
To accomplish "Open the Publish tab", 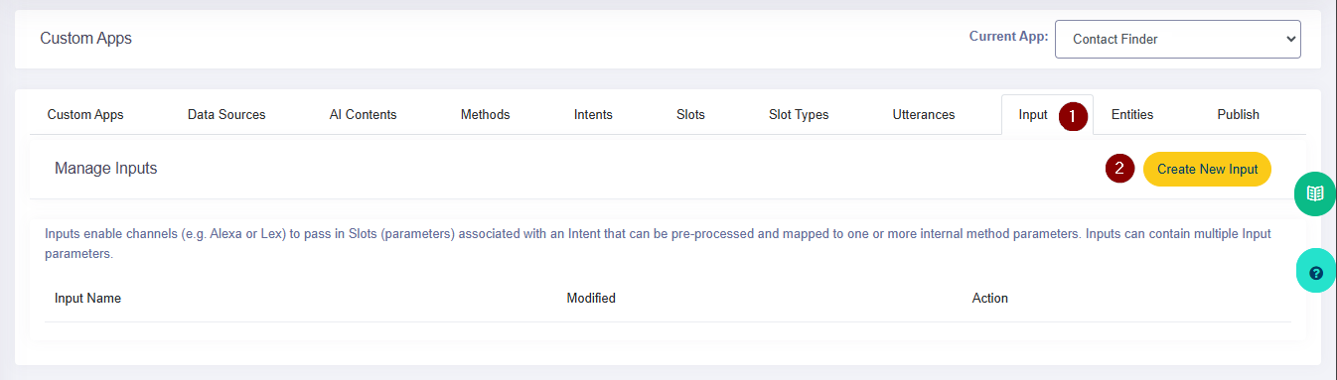I will (1238, 114).
